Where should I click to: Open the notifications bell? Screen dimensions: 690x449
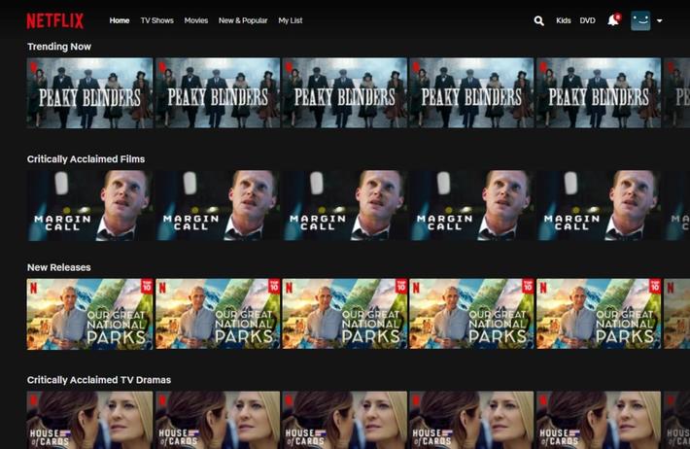pos(613,20)
